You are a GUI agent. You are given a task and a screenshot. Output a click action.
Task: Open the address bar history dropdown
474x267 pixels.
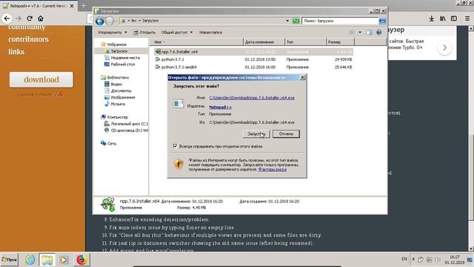point(287,21)
